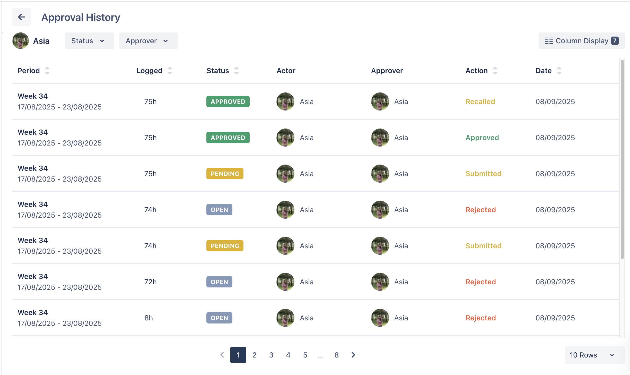
Task: Click the back arrow button
Action: click(x=22, y=17)
